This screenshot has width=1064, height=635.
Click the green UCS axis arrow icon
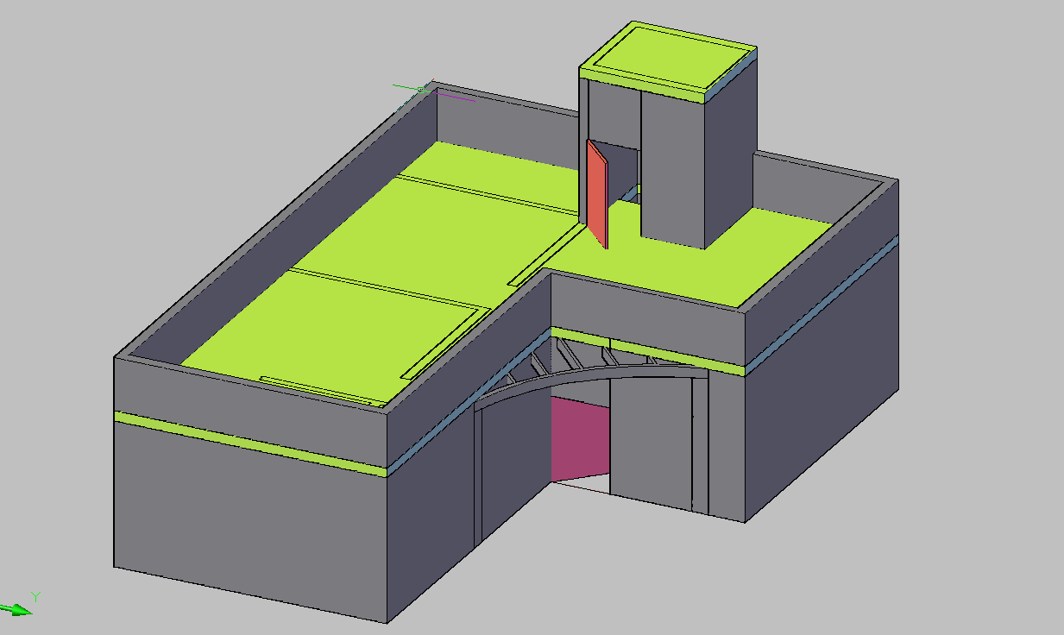pos(17,610)
